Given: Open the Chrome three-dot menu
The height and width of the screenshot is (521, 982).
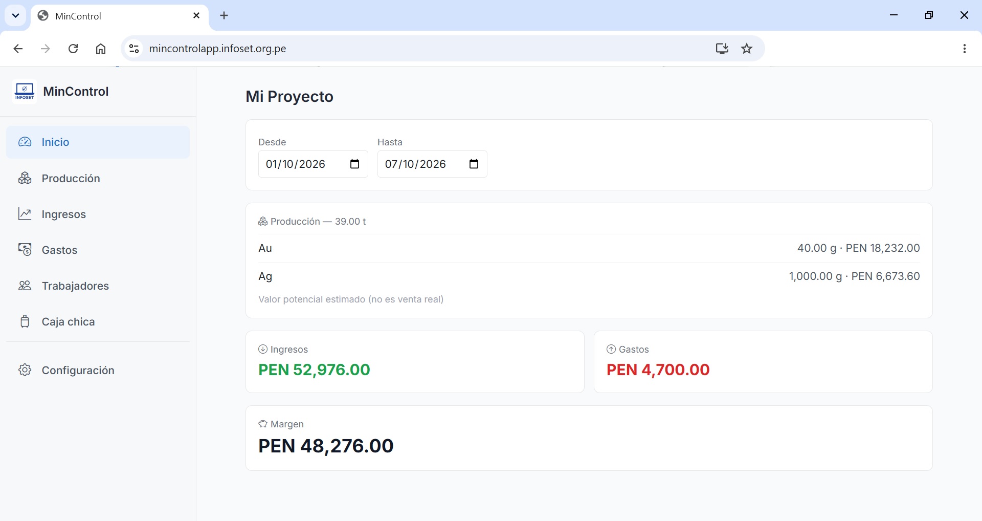Looking at the screenshot, I should pyautogui.click(x=964, y=49).
